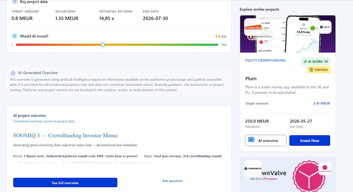
Task: Open the Plum project title
Action: 251,79
